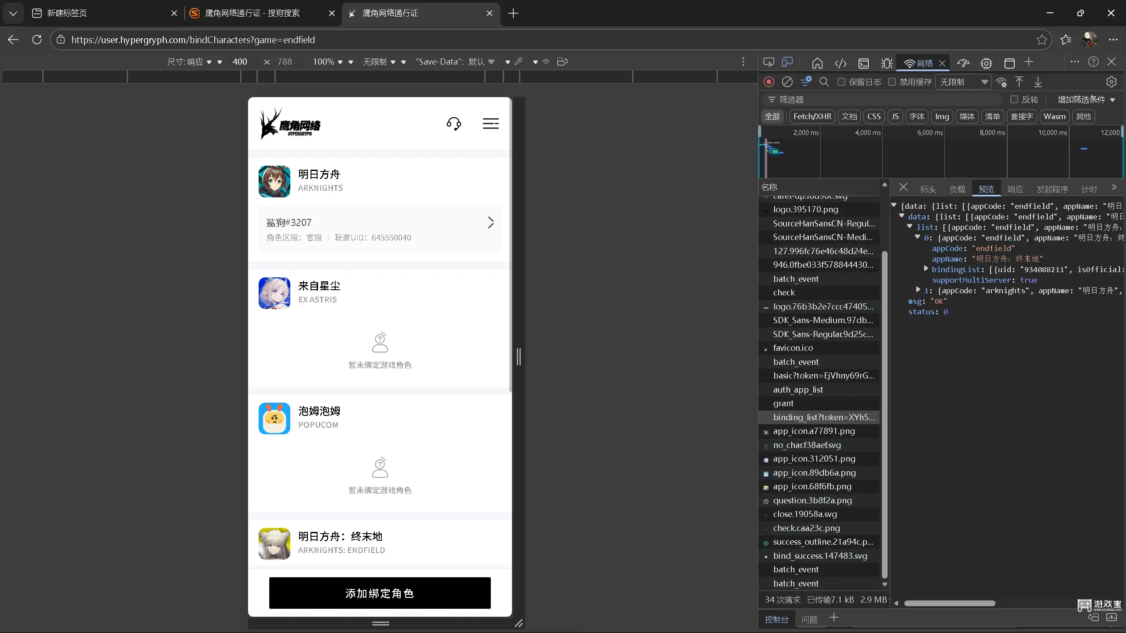This screenshot has height=633, width=1126.
Task: Click the 添加绑定角色 button
Action: click(380, 593)
